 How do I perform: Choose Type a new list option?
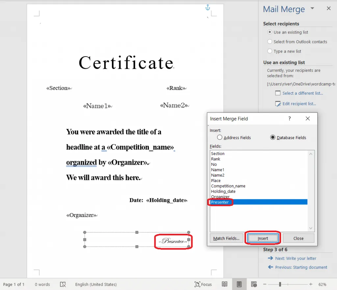(x=270, y=51)
